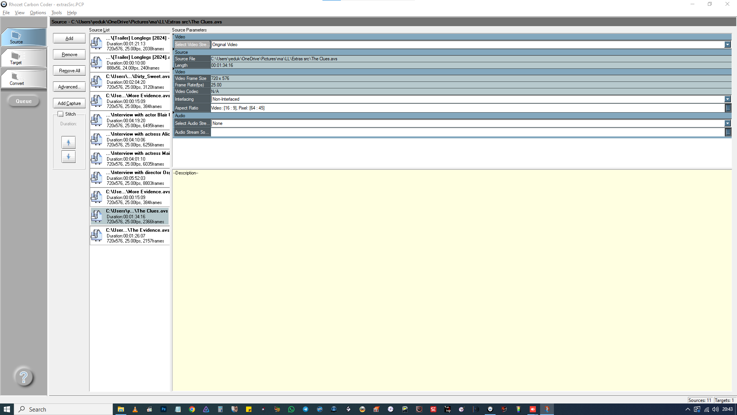The image size is (737, 415).
Task: Open the Options menu
Action: (38, 13)
